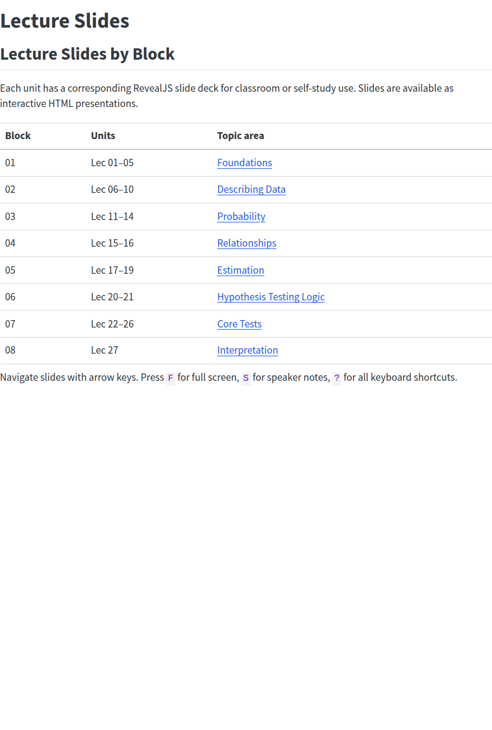Viewport: 492px width, 730px height.
Task: Open the Foundations slide deck link
Action: (x=245, y=163)
